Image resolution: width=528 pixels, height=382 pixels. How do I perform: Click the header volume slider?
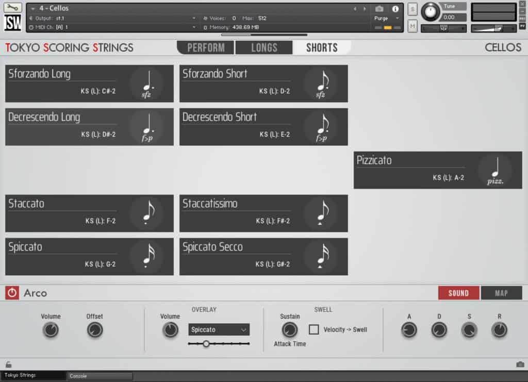point(493,28)
